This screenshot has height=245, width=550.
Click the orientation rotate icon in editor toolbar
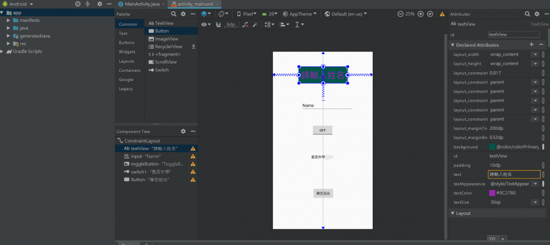click(x=222, y=14)
